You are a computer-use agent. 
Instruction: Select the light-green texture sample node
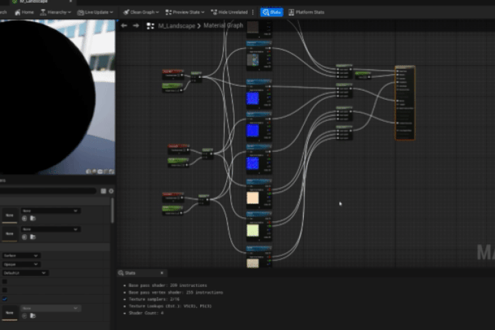[259, 227]
